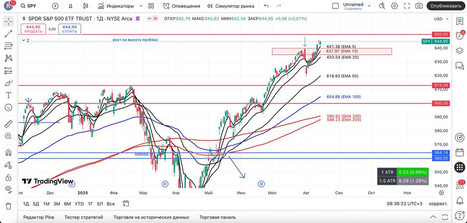Open the patterns drawing tool
The image size is (467, 223).
8,59
